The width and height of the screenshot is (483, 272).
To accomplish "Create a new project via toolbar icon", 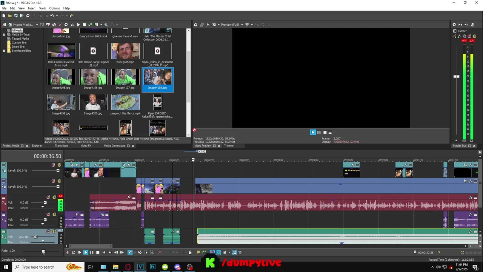I will pyautogui.click(x=4, y=15).
